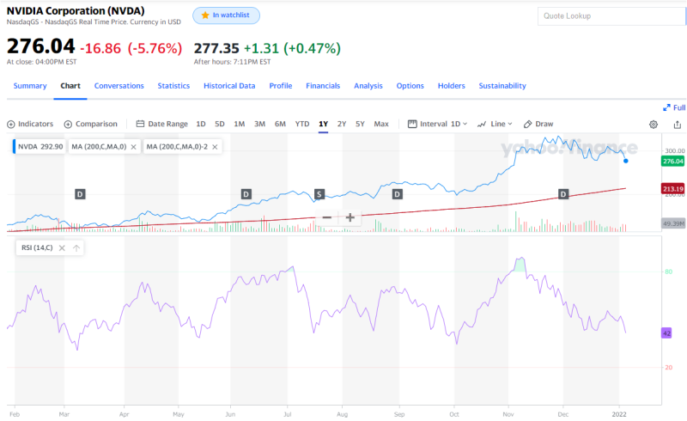Click the RSI (14,C) label
This screenshot has width=687, height=421.
click(37, 247)
